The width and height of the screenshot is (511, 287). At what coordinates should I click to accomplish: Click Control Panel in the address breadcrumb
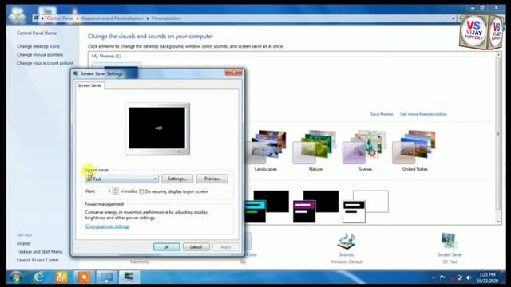point(60,18)
